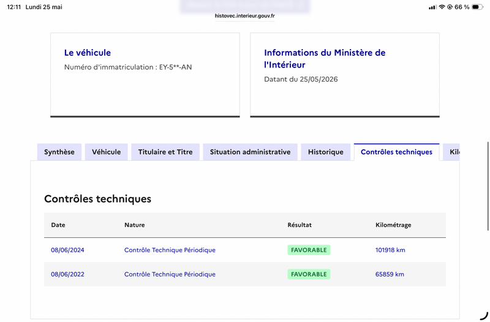Switch to the Véhicule tab
The height and width of the screenshot is (322, 490).
coord(106,152)
